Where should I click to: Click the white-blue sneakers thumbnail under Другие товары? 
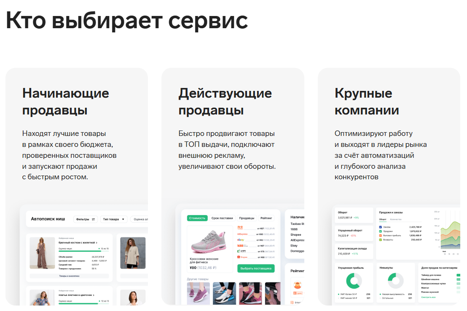(225, 293)
